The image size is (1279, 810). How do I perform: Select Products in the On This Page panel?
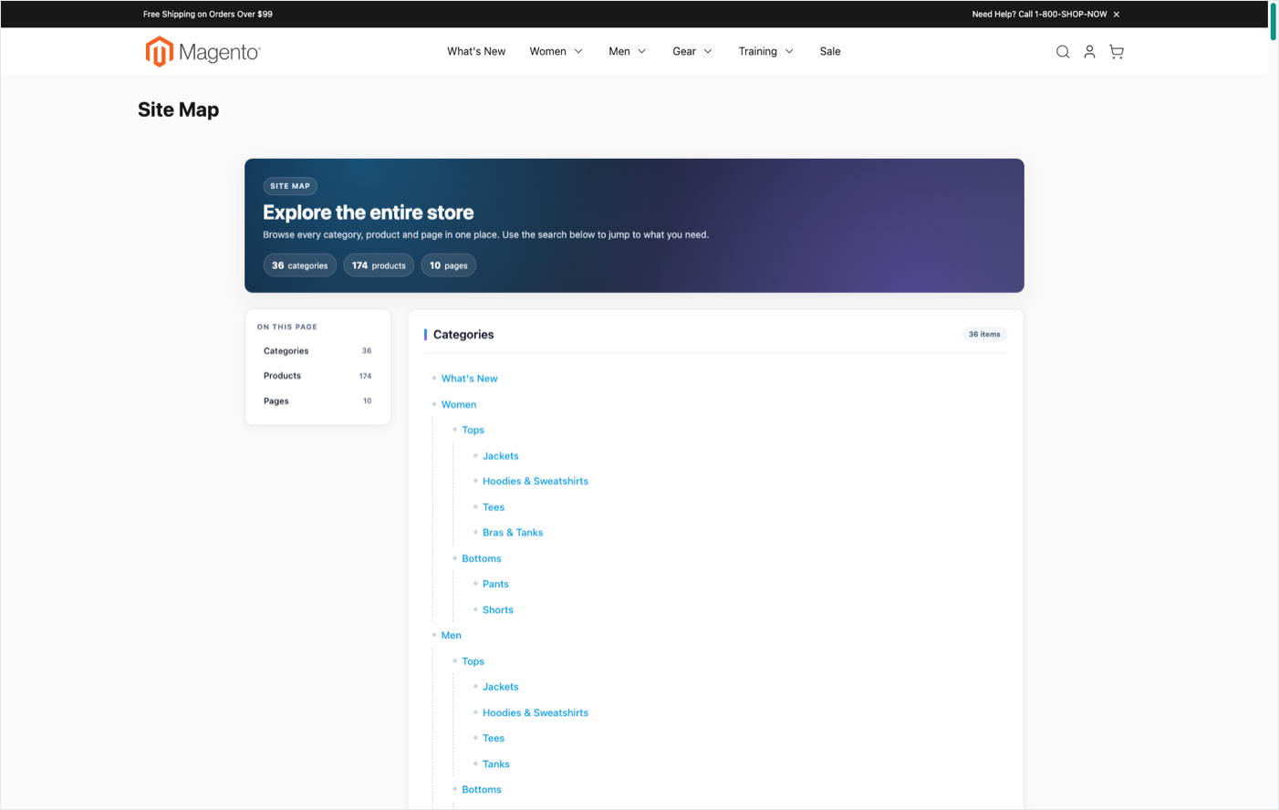pyautogui.click(x=281, y=375)
